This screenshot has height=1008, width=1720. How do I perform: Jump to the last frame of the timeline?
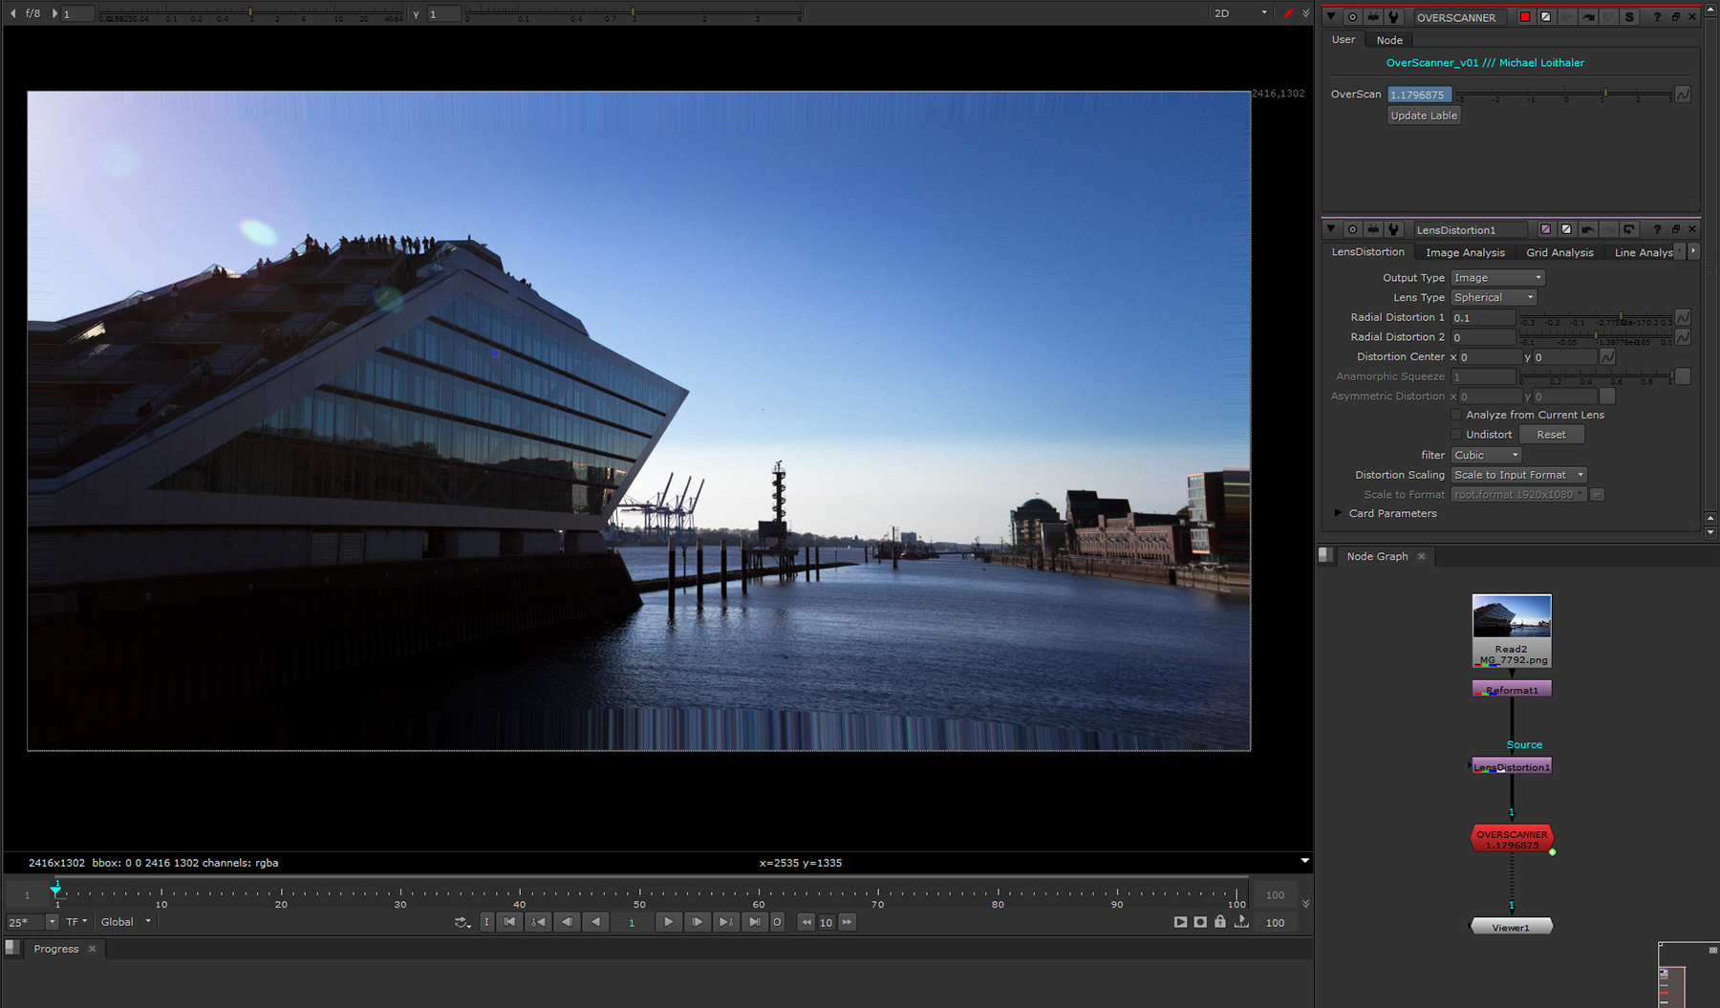click(755, 922)
